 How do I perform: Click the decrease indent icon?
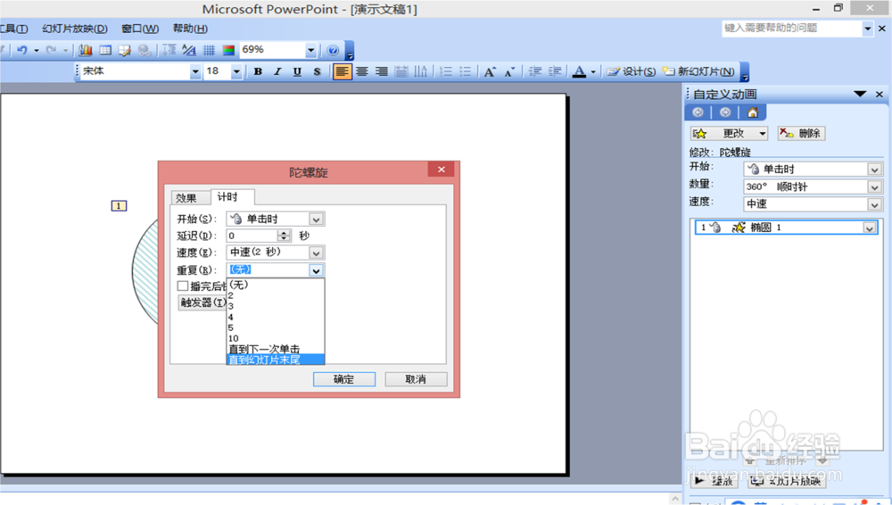(x=534, y=71)
